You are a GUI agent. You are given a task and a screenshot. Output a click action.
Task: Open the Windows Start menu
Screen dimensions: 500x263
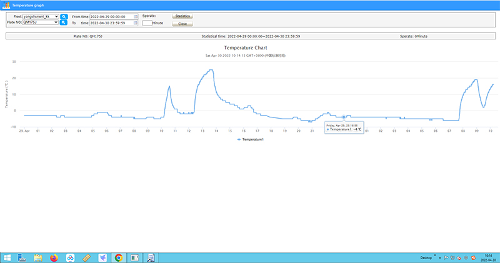pos(7,257)
